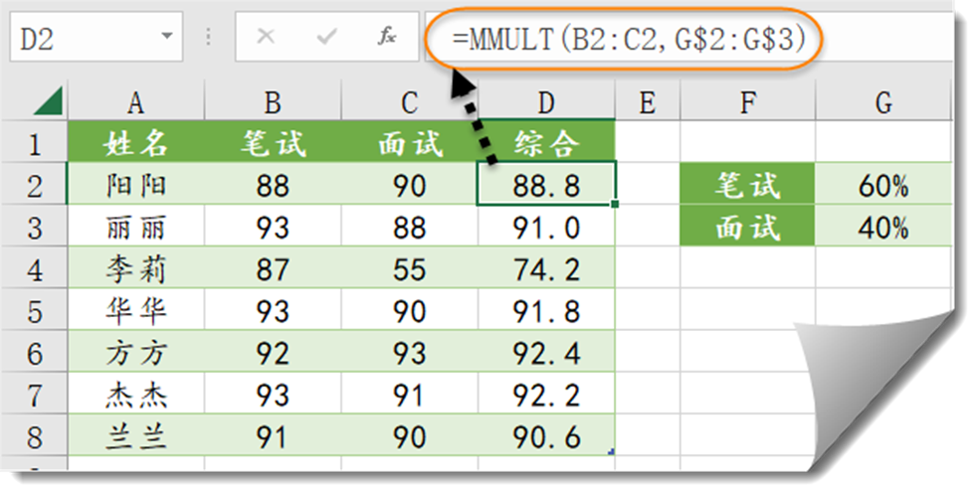Image resolution: width=978 pixels, height=495 pixels.
Task: Select column G header
Action: (883, 101)
